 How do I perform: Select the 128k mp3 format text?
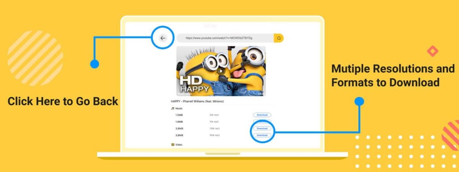(x=214, y=129)
